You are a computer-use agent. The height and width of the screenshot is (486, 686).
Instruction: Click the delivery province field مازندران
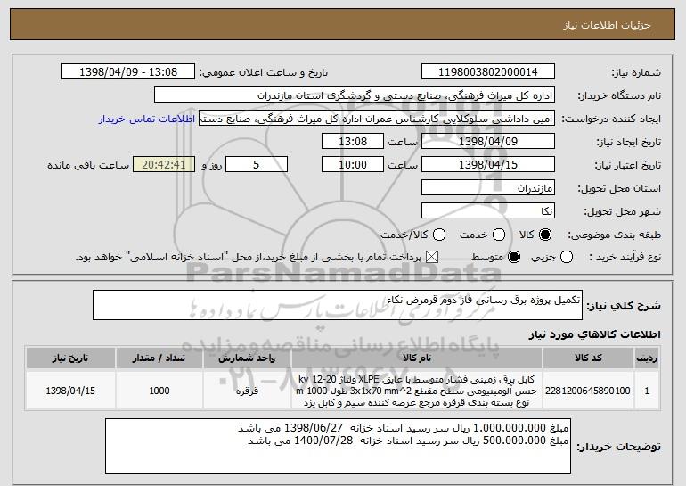488,188
